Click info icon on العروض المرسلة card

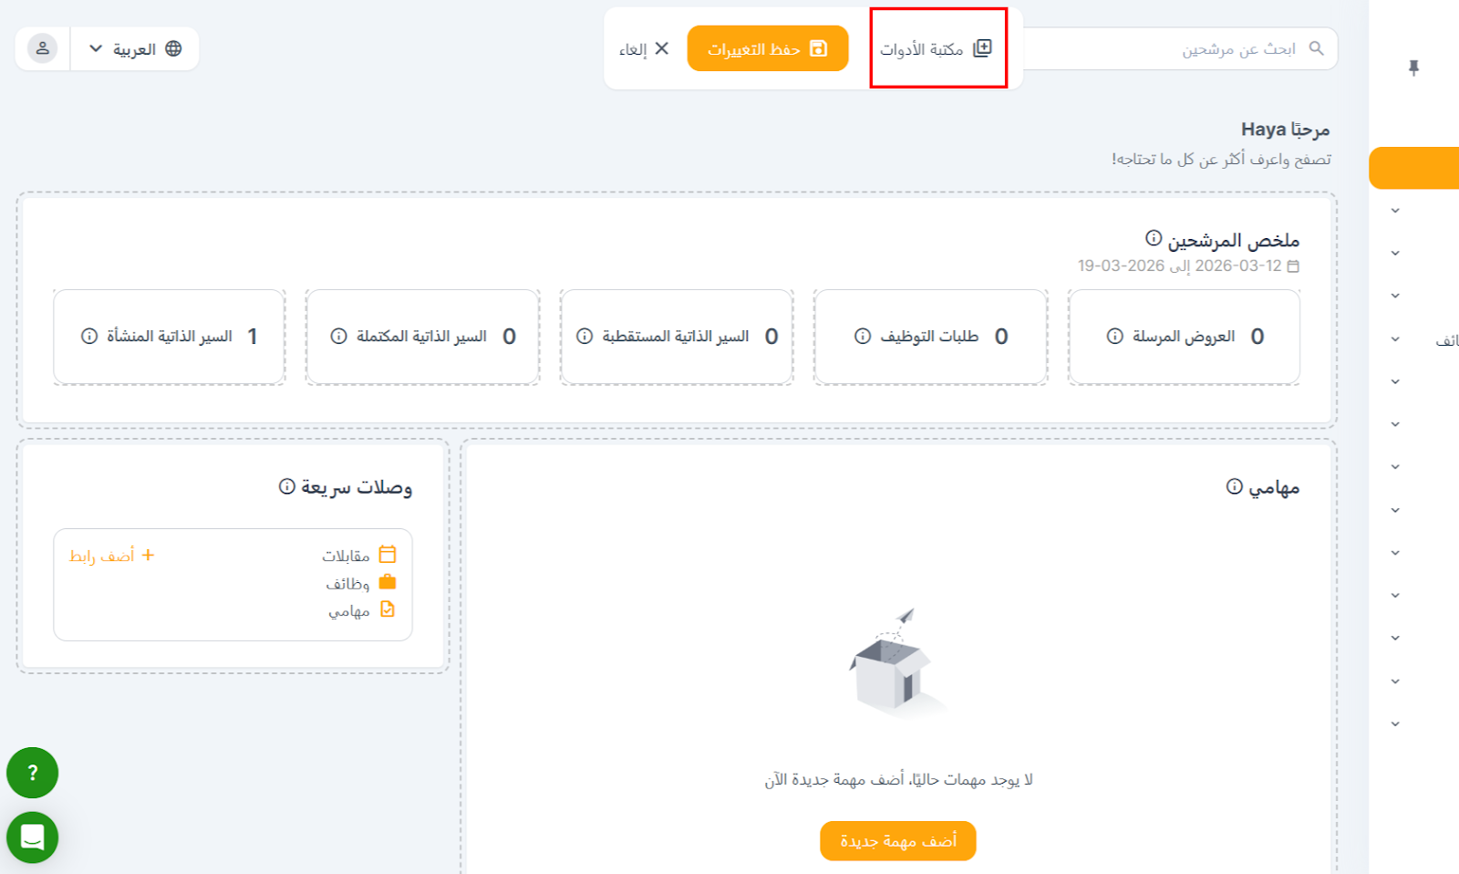click(x=1114, y=337)
